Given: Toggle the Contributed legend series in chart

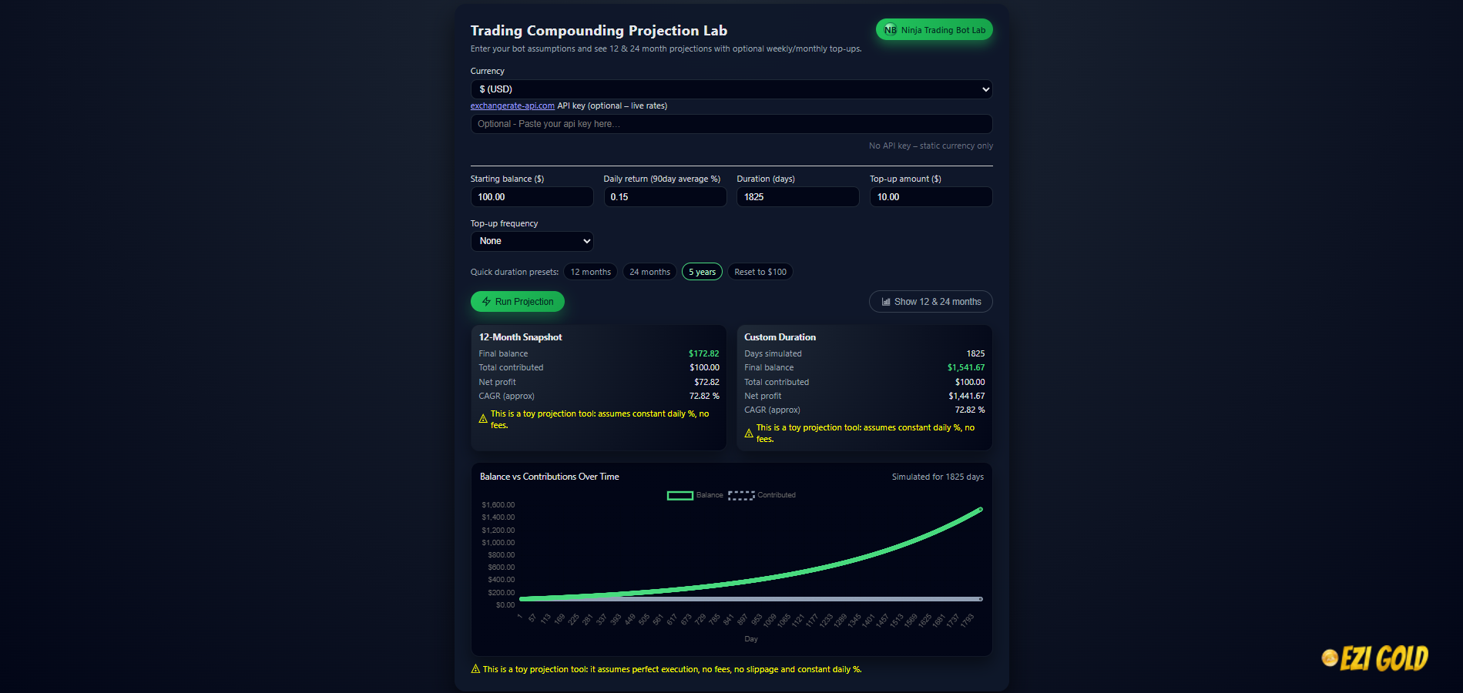Looking at the screenshot, I should [x=762, y=495].
